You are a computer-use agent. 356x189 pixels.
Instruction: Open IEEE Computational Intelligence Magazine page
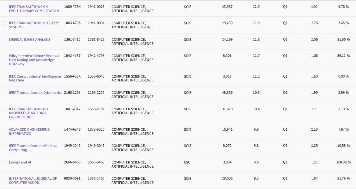tap(35, 79)
